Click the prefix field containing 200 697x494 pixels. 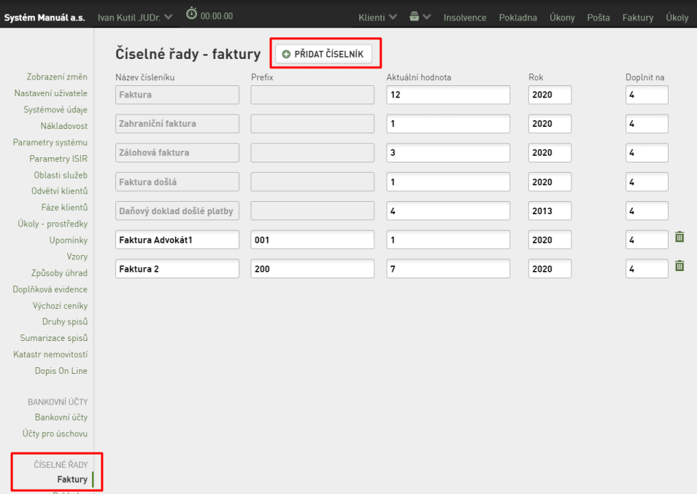click(x=312, y=269)
